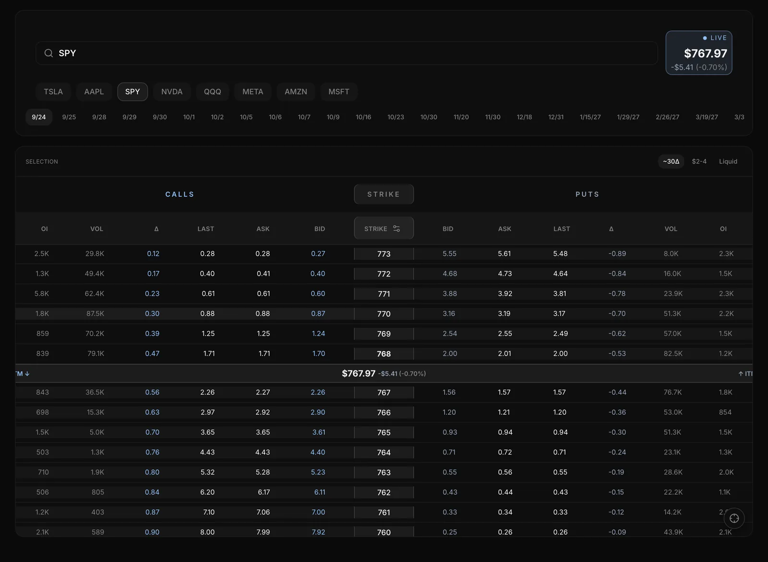The width and height of the screenshot is (768, 562).
Task: Click the STRIKE header button above columns
Action: pyautogui.click(x=384, y=194)
